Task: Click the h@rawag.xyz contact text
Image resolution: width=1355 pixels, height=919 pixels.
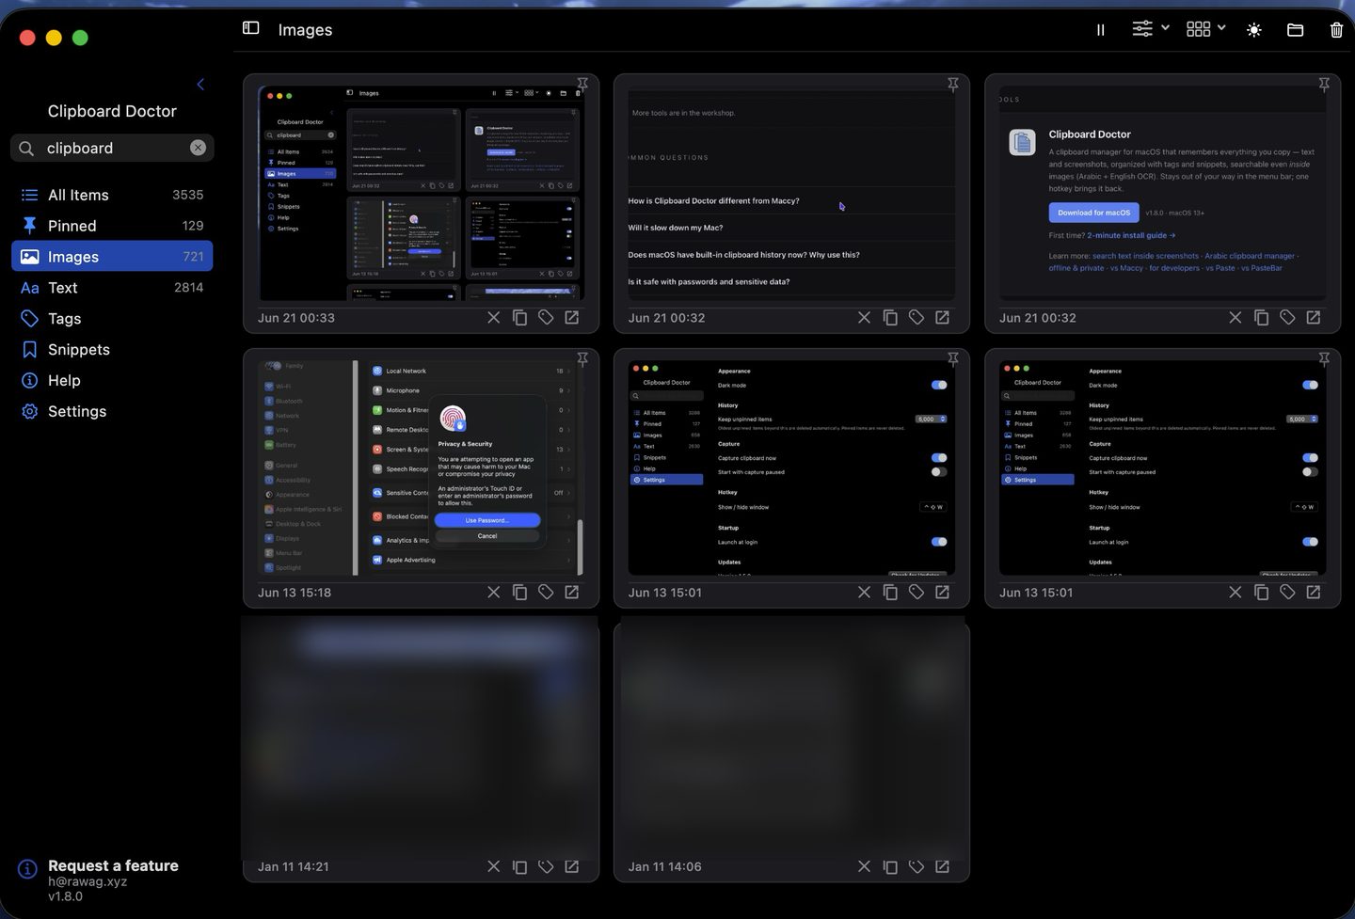Action: [x=88, y=881]
